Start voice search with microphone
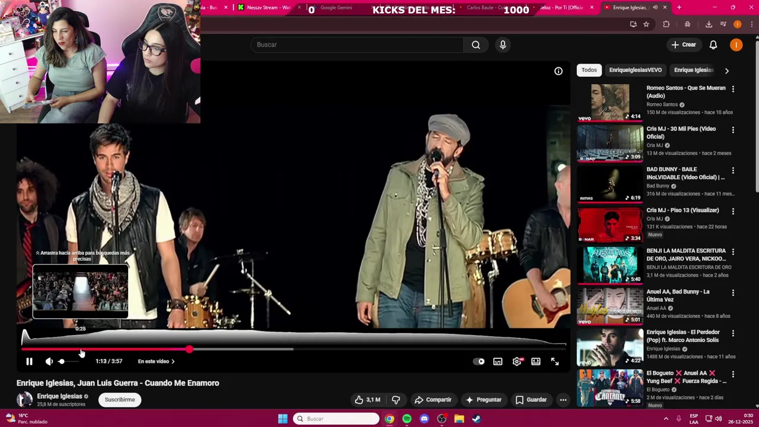 [503, 44]
